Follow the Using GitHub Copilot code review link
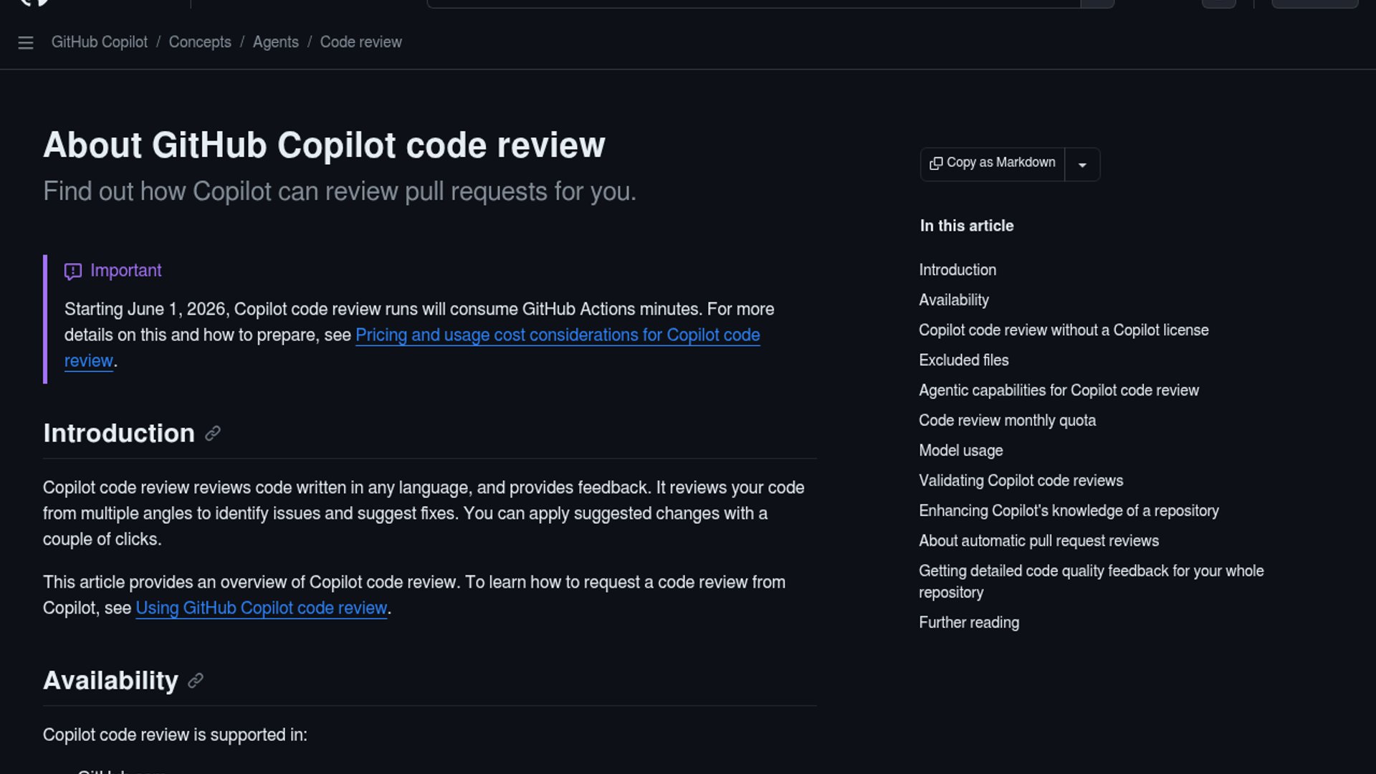 click(x=262, y=608)
